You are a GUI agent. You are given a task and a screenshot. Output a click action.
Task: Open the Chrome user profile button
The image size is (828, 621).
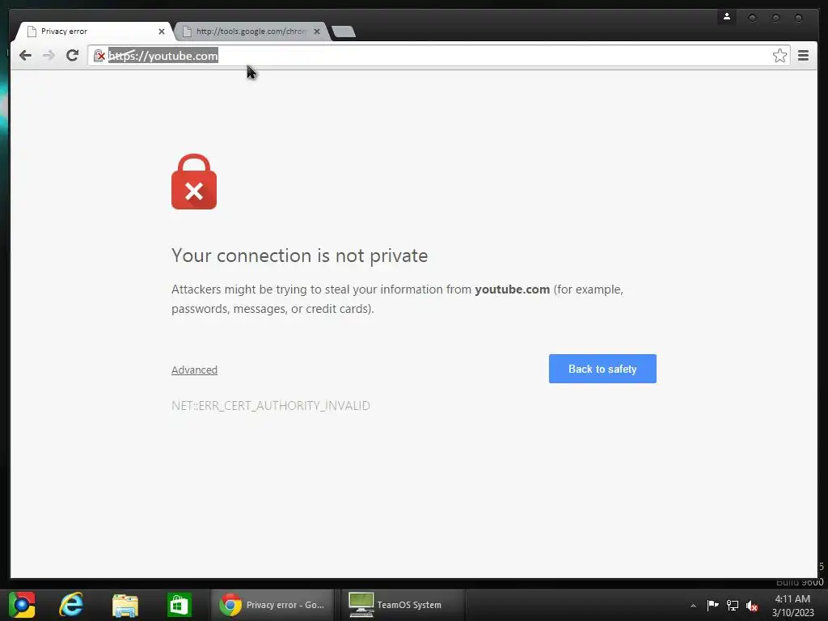click(727, 17)
